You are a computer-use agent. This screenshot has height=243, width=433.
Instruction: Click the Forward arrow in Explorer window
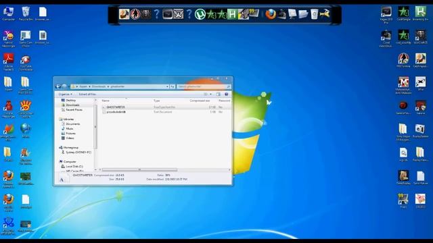pyautogui.click(x=64, y=86)
